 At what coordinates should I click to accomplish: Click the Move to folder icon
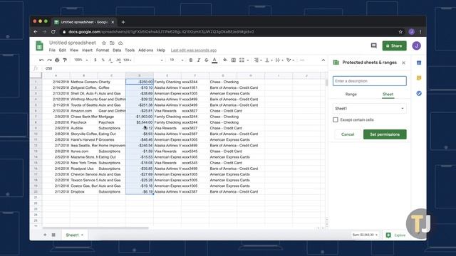112,43
